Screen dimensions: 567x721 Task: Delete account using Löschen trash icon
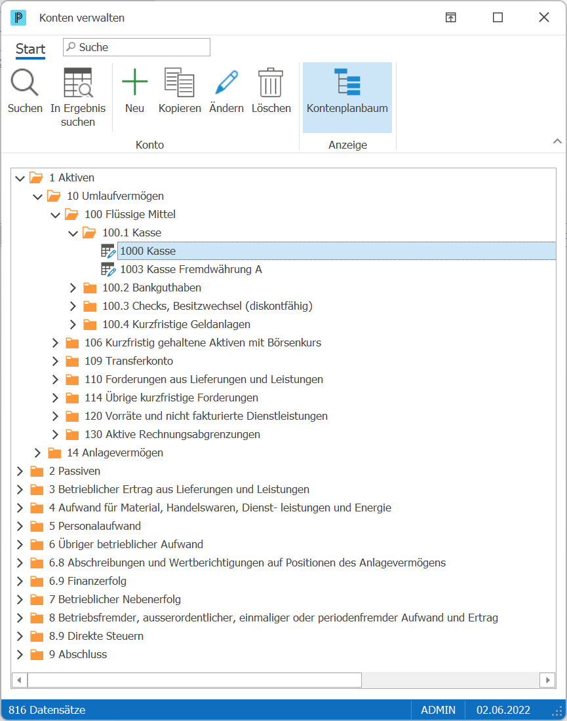271,83
